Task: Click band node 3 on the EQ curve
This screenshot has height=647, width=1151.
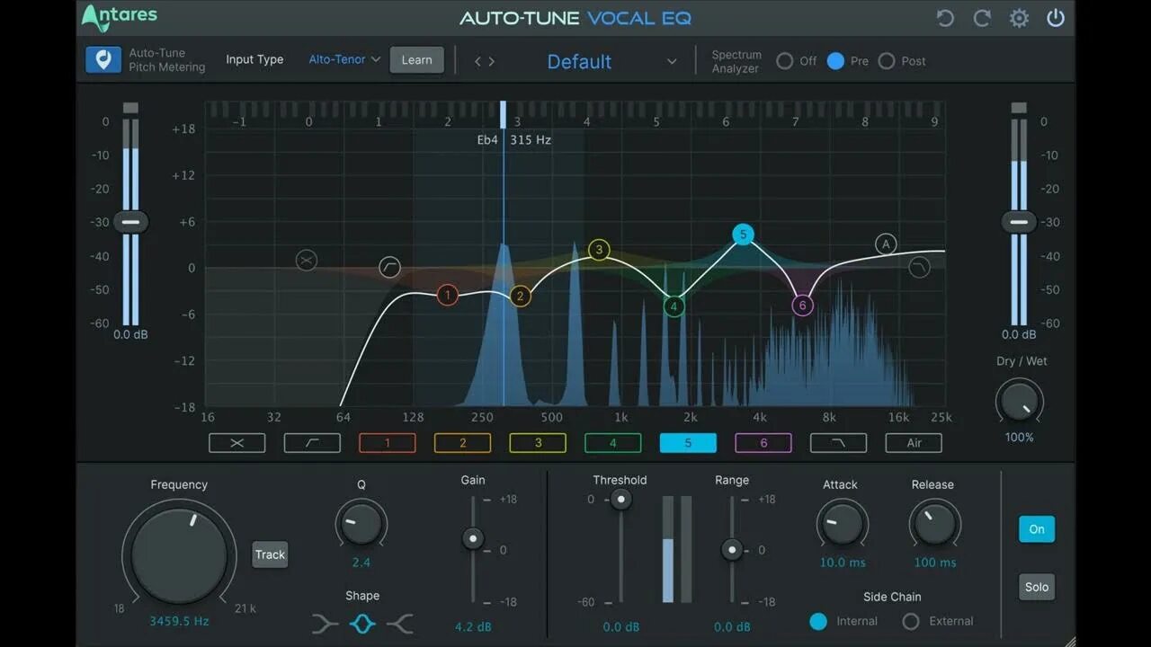Action: (x=600, y=250)
